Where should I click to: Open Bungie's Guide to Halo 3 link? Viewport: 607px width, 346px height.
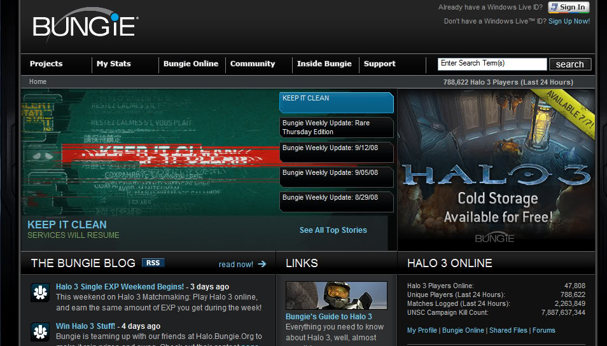329,317
